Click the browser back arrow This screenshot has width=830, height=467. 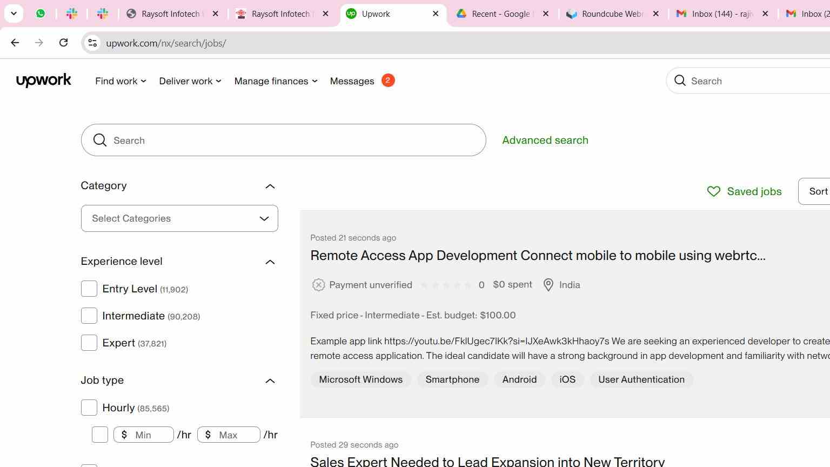(15, 43)
